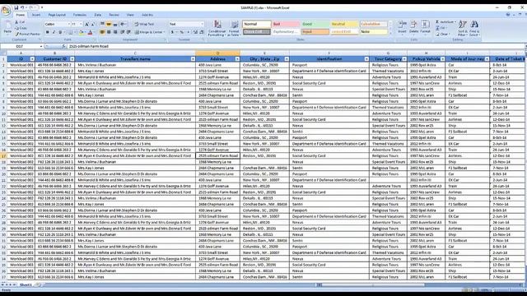Open Find & Select menu
This screenshot has width=527, height=296.
pyautogui.click(x=474, y=28)
